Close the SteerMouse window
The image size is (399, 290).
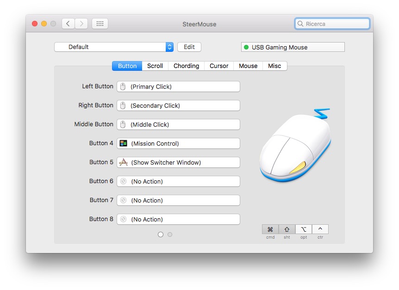(x=35, y=24)
